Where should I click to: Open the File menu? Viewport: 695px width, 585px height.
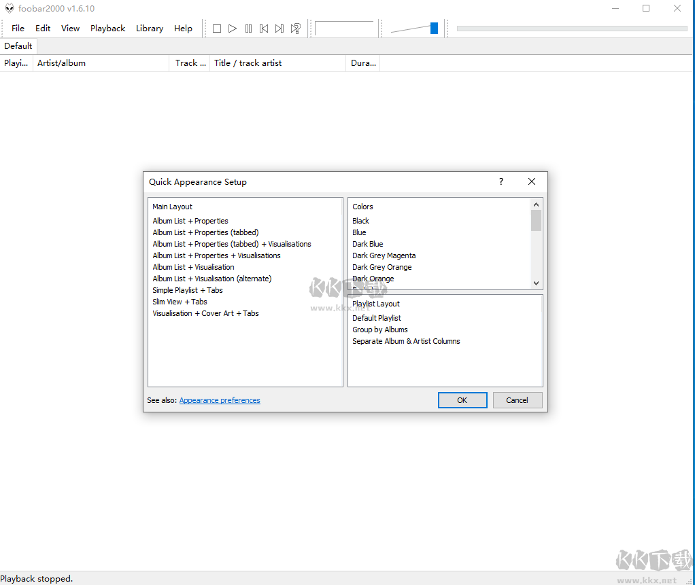[x=18, y=29]
